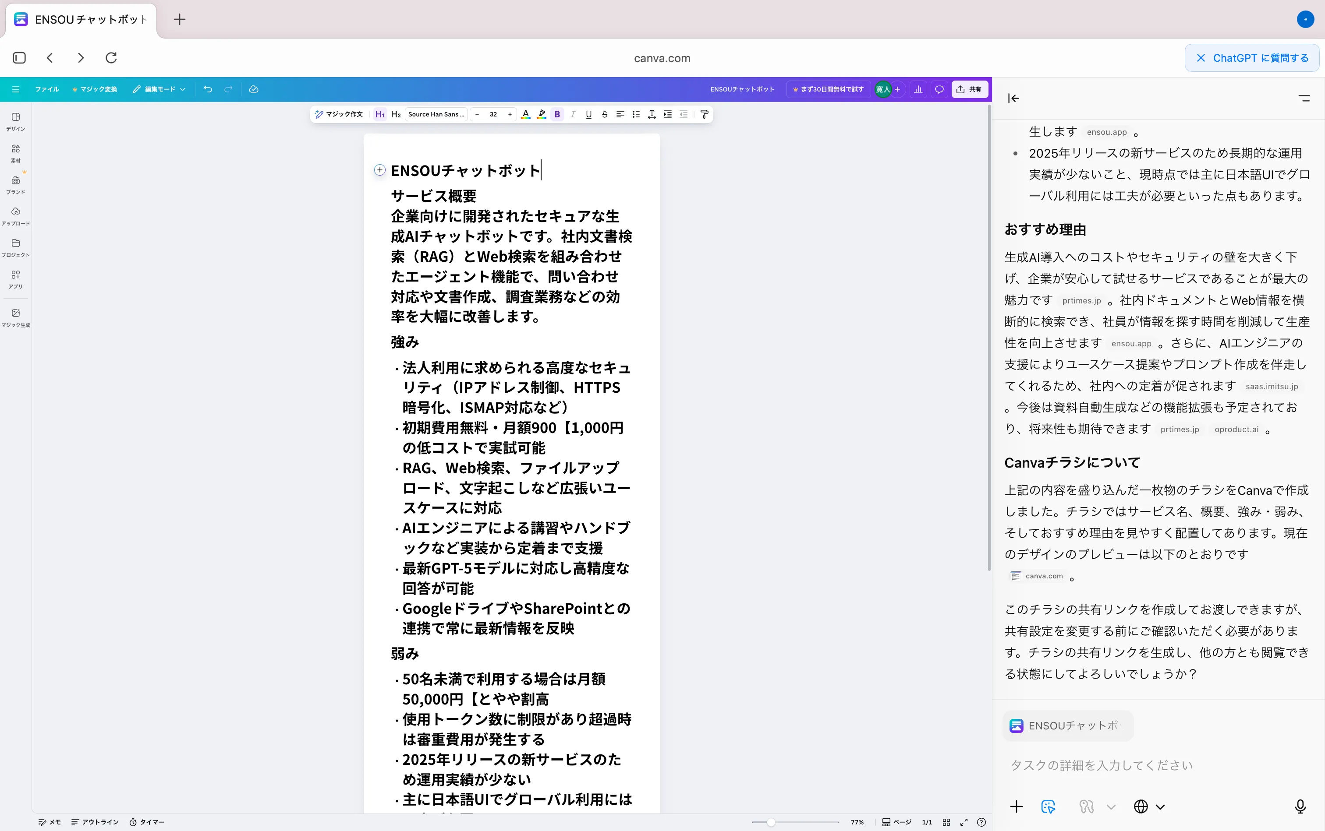Click the 共有 (Share) button

point(968,89)
